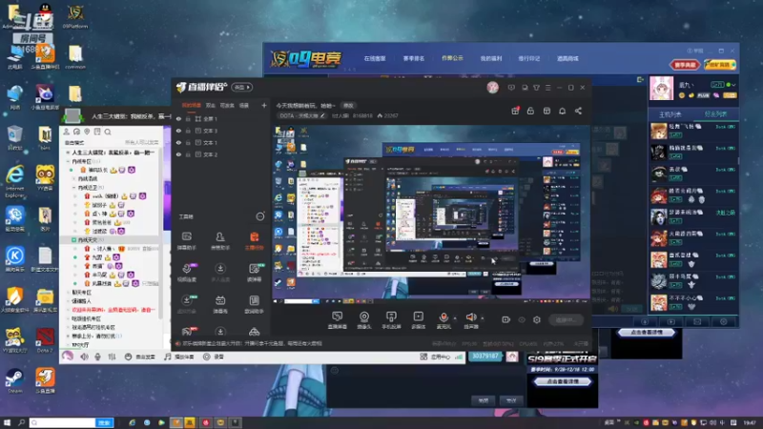
Task: Expand the red welcome channel row in YY tree
Action: tap(68, 310)
